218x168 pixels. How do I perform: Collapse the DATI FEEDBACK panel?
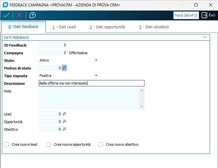(x=205, y=37)
